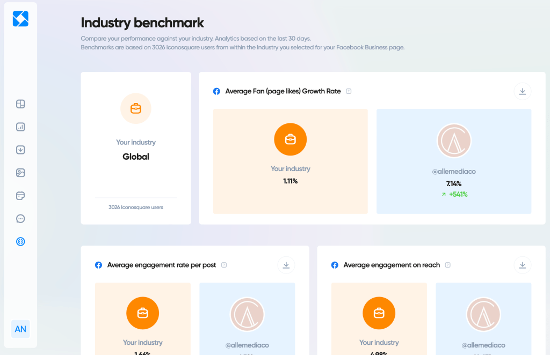Open the conversations chat bubble sidebar icon
550x355 pixels.
pos(20,219)
